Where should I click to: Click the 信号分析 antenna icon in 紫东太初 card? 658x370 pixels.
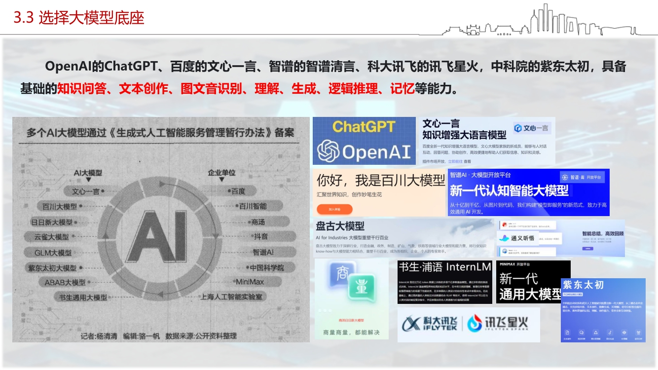(639, 333)
